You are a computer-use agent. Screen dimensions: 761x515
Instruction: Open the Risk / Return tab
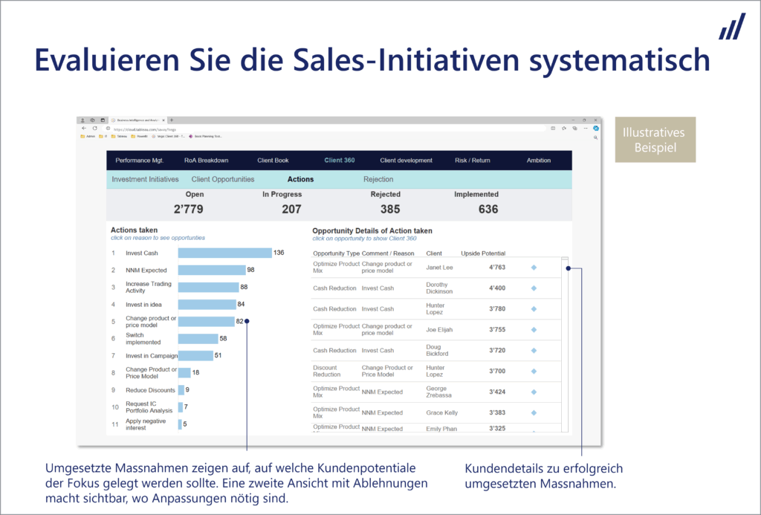coord(472,161)
